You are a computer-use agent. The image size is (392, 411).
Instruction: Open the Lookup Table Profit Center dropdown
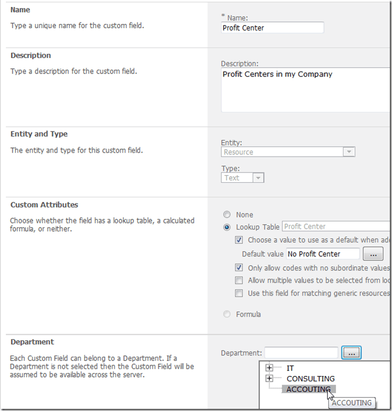[336, 227]
